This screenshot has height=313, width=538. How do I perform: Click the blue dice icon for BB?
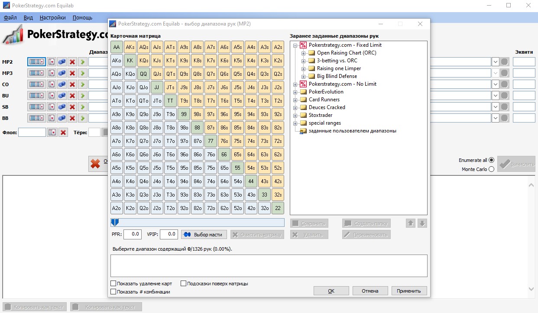tap(62, 118)
